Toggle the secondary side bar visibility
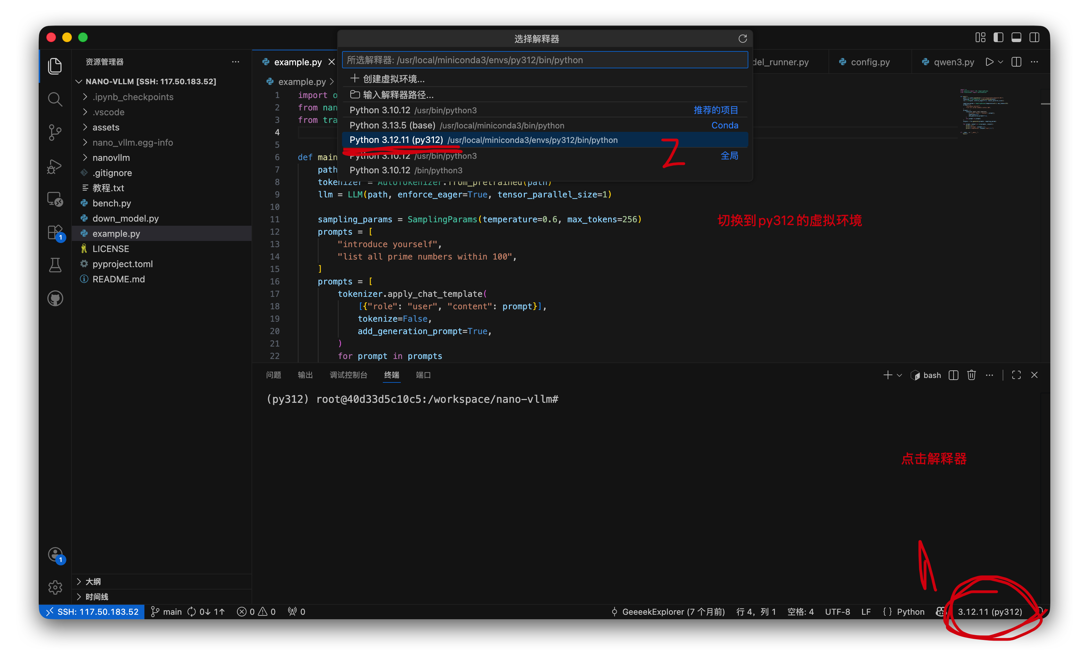The height and width of the screenshot is (671, 1089). pyautogui.click(x=1034, y=37)
